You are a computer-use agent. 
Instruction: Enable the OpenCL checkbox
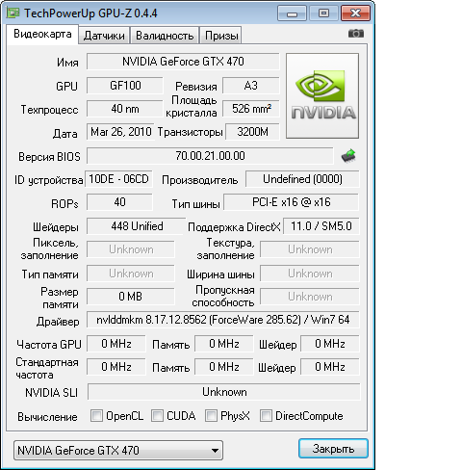click(x=96, y=415)
